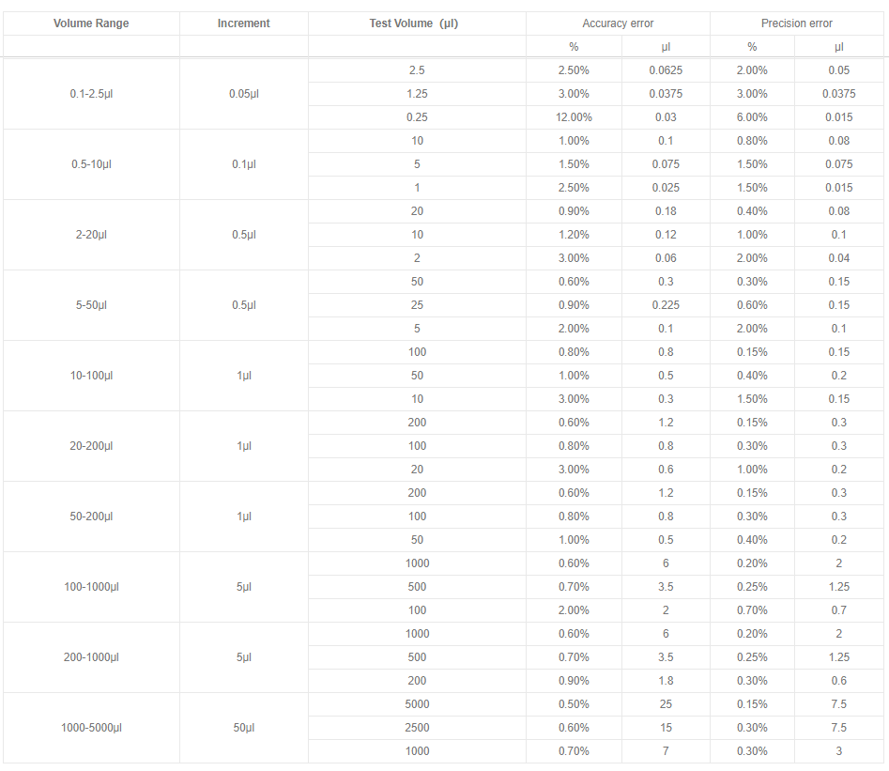889x771 pixels.
Task: Select the 10-100µl volume range cell
Action: 91,376
